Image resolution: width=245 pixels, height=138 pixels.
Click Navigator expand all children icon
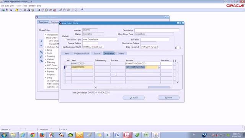[x=41, y=52]
